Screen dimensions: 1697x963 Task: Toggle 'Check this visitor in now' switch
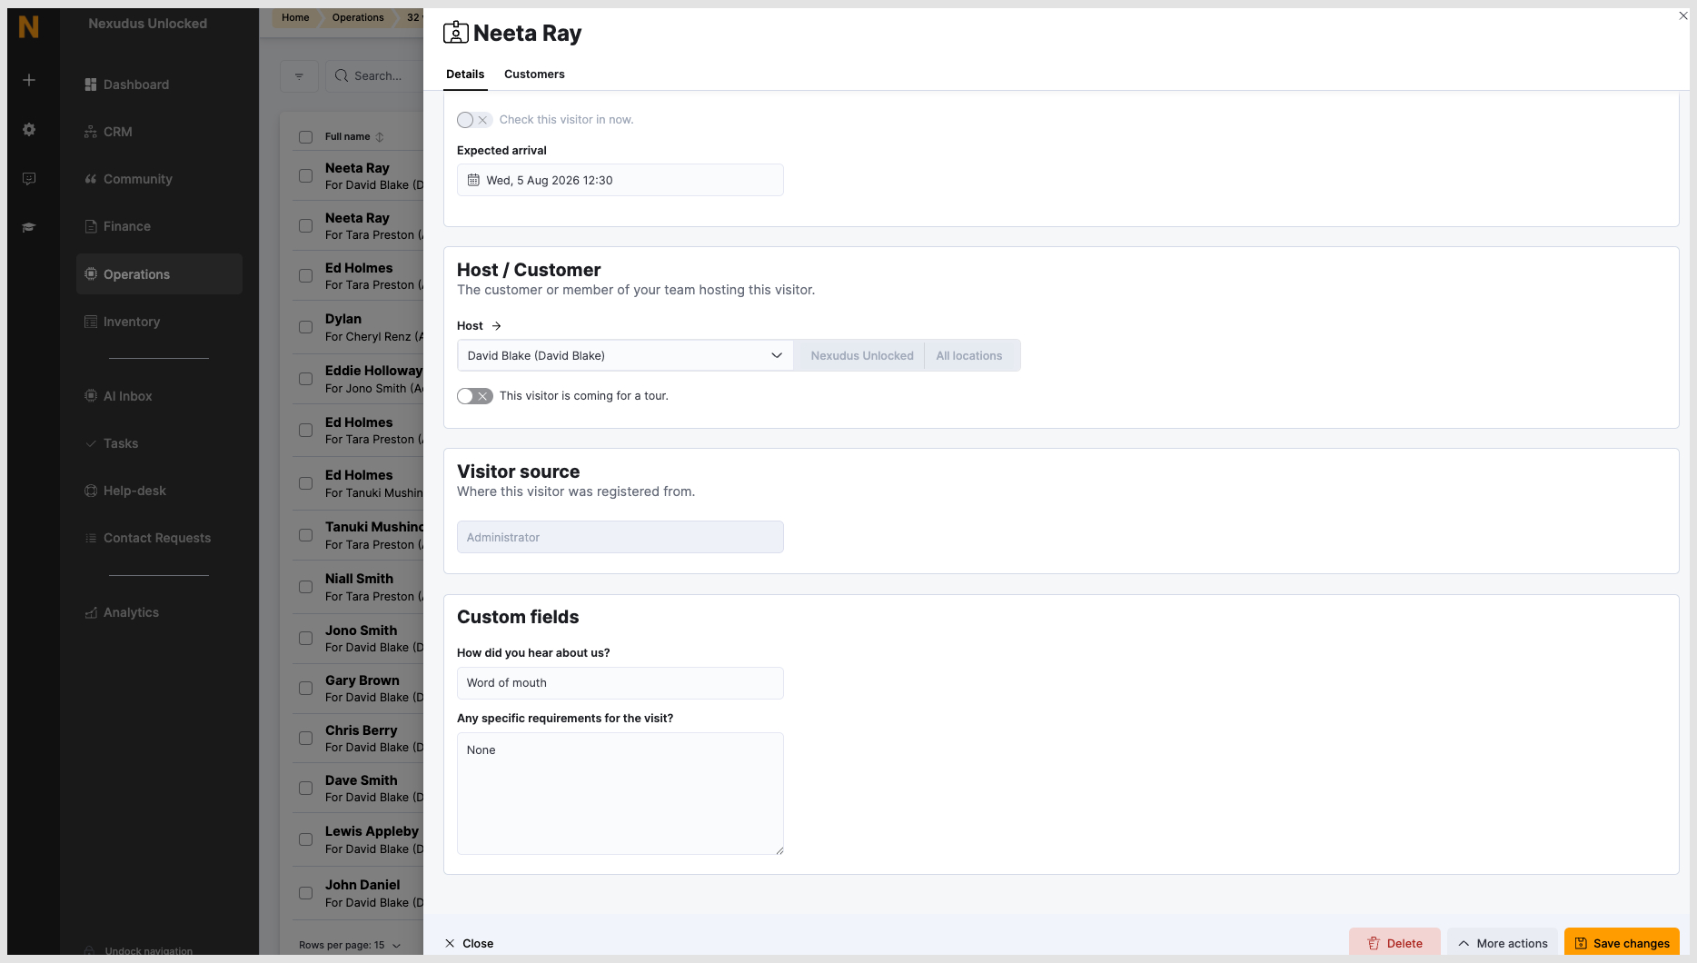tap(474, 120)
